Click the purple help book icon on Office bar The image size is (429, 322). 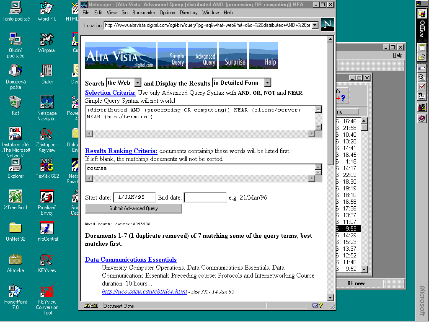(x=422, y=119)
